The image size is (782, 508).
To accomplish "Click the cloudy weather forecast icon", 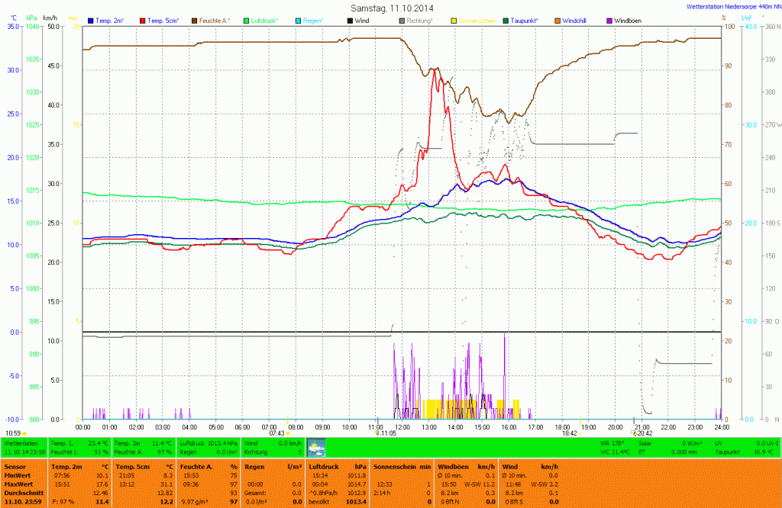I will click(x=315, y=447).
